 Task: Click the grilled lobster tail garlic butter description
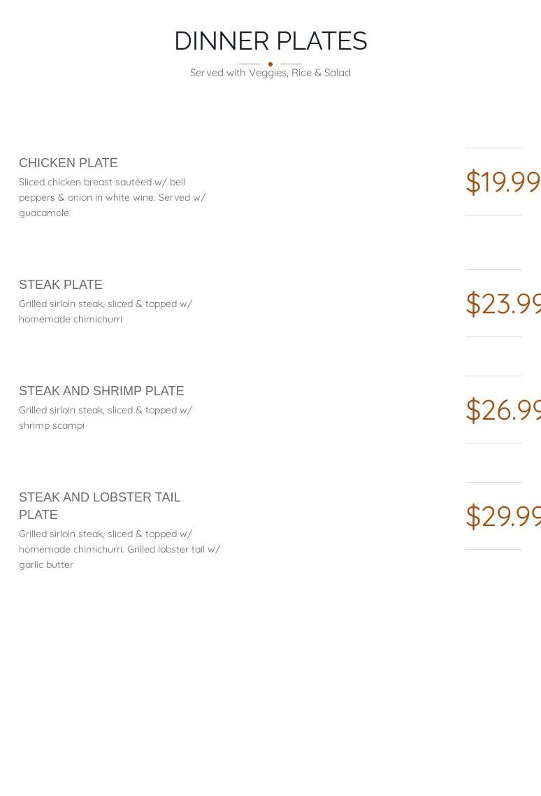click(x=120, y=549)
